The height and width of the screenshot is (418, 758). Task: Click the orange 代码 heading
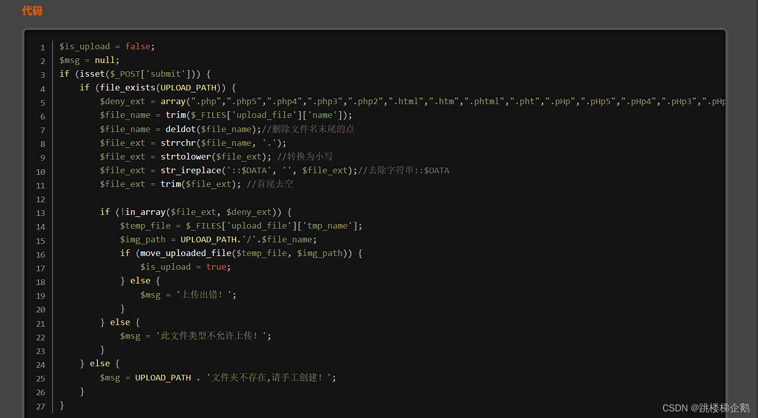[x=32, y=11]
